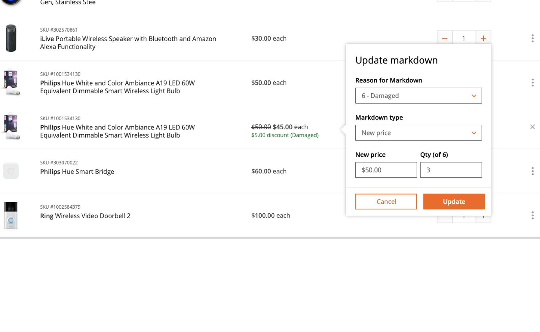Remove the discounted Philips Hue bulb row
The height and width of the screenshot is (332, 540).
[532, 127]
